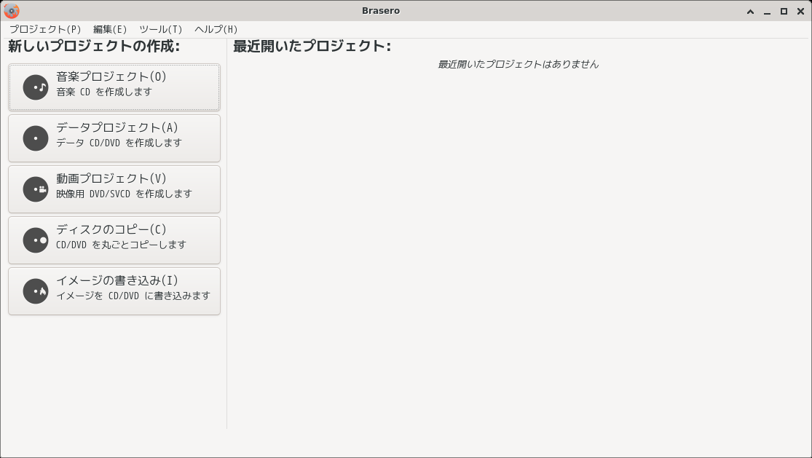The height and width of the screenshot is (458, 812).
Task: Click the burn image disc icon with flame
Action: [36, 291]
